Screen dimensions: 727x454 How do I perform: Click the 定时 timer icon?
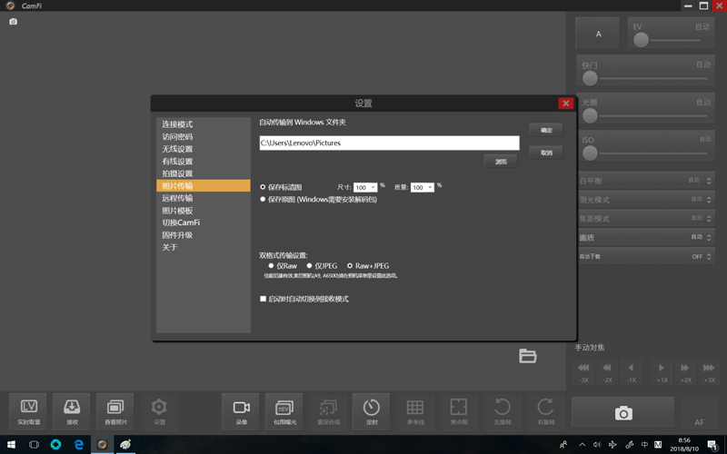[371, 410]
